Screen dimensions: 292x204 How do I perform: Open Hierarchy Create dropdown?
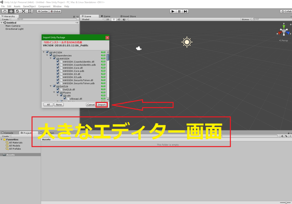coord(6,19)
